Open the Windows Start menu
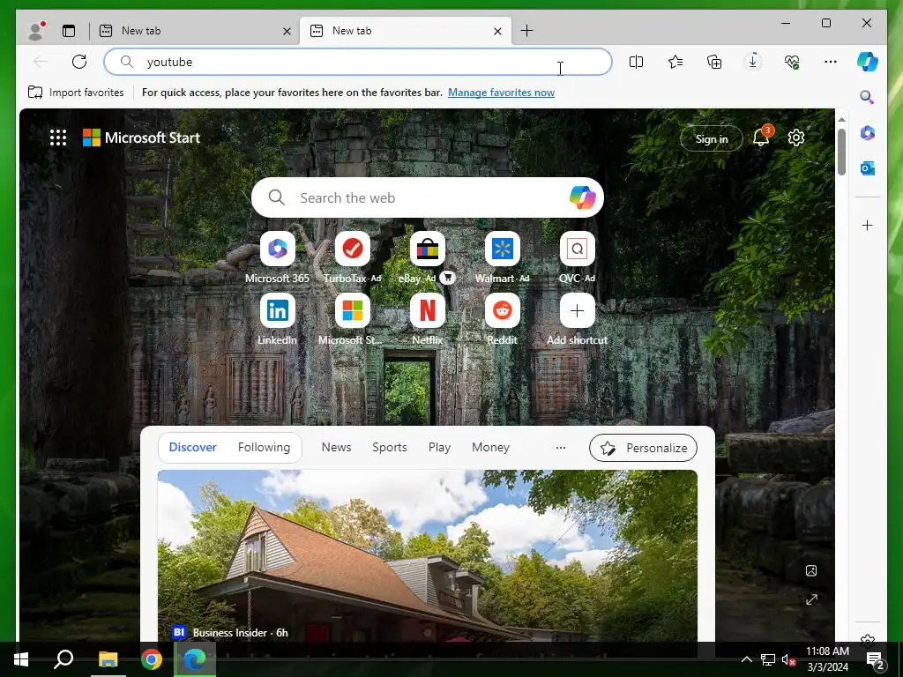903x677 pixels. (21, 659)
